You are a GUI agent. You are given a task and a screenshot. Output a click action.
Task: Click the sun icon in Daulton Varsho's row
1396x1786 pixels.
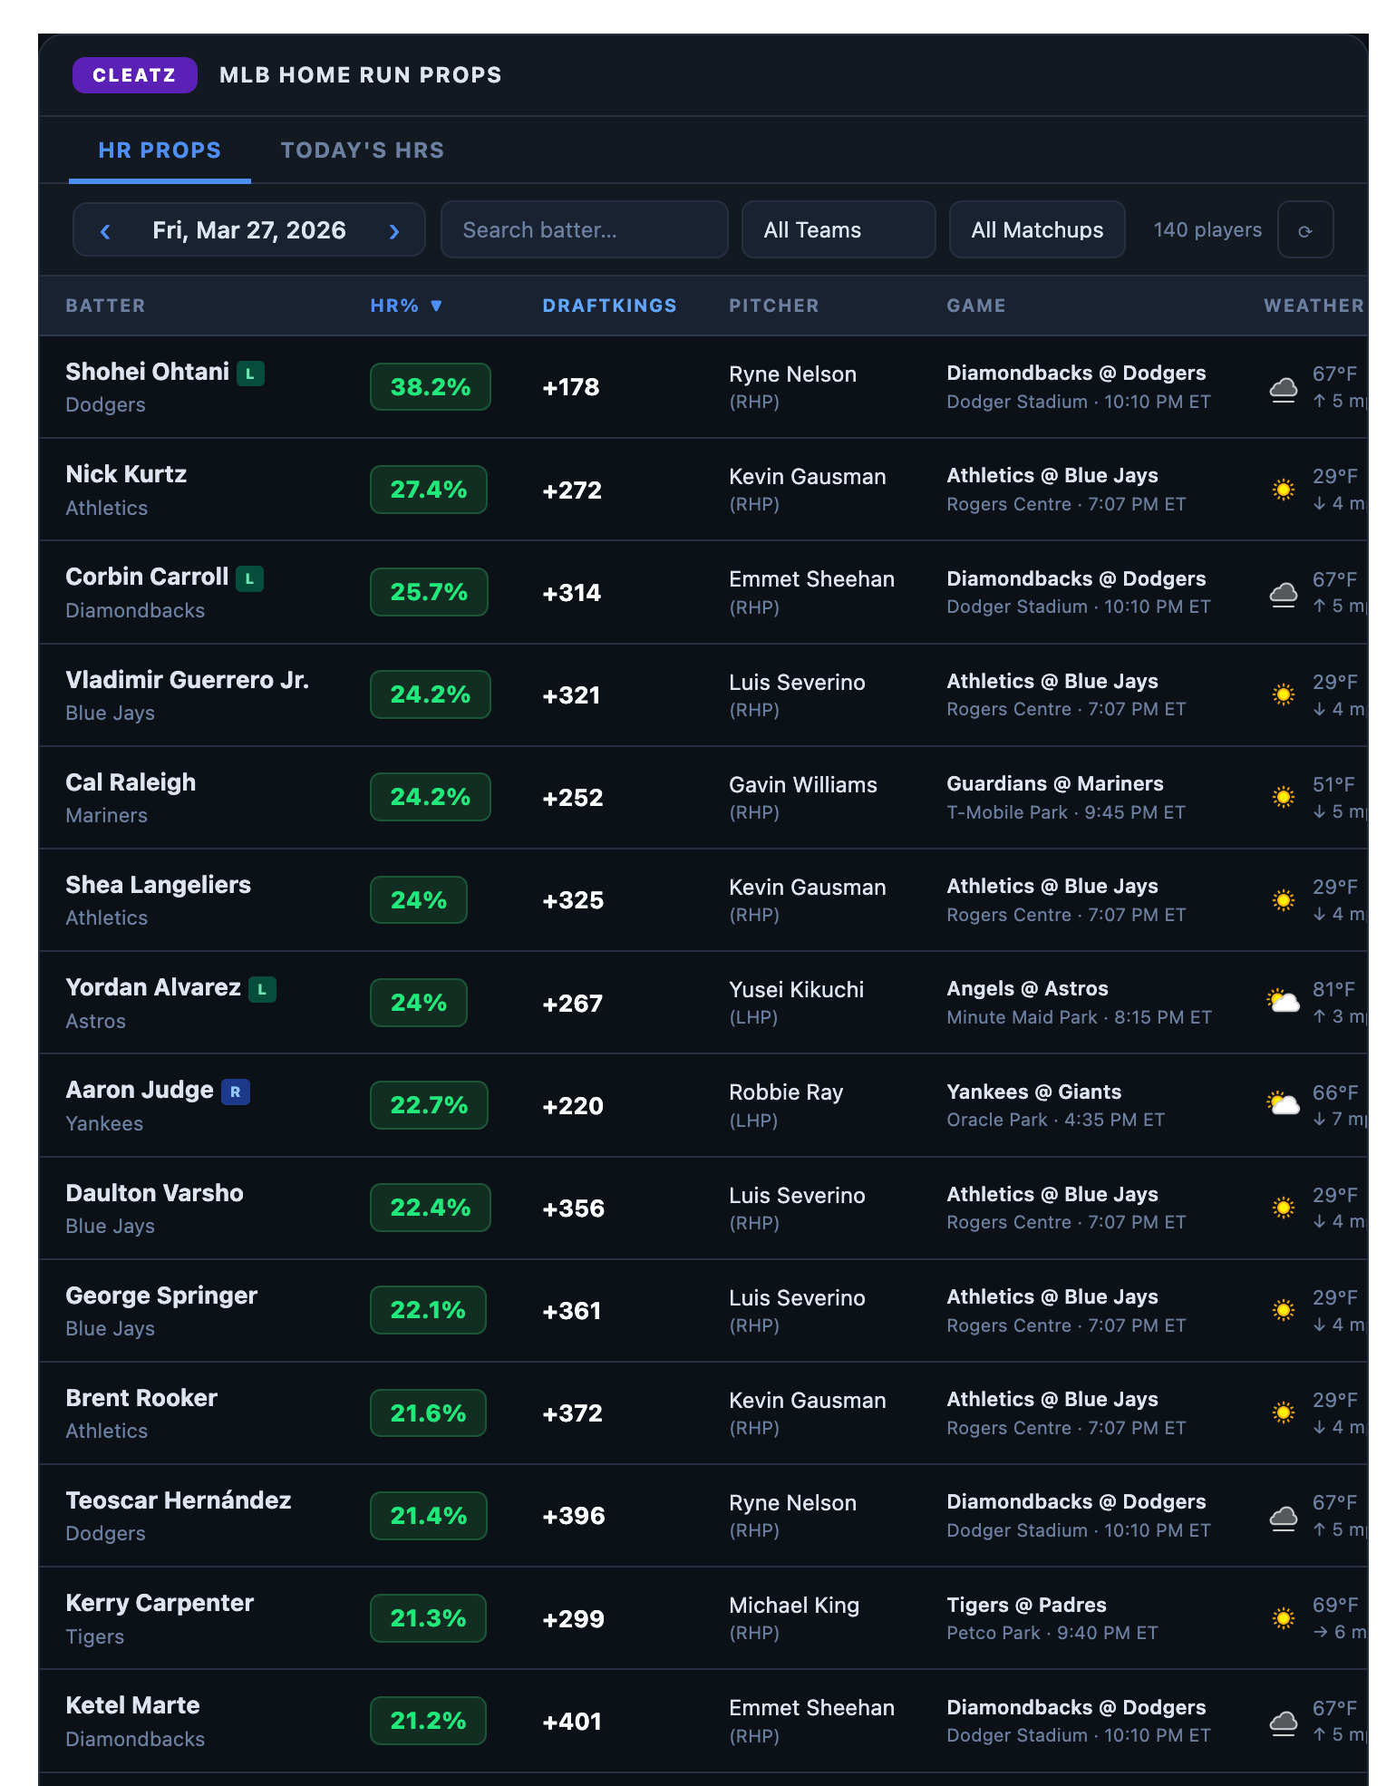click(x=1284, y=1208)
